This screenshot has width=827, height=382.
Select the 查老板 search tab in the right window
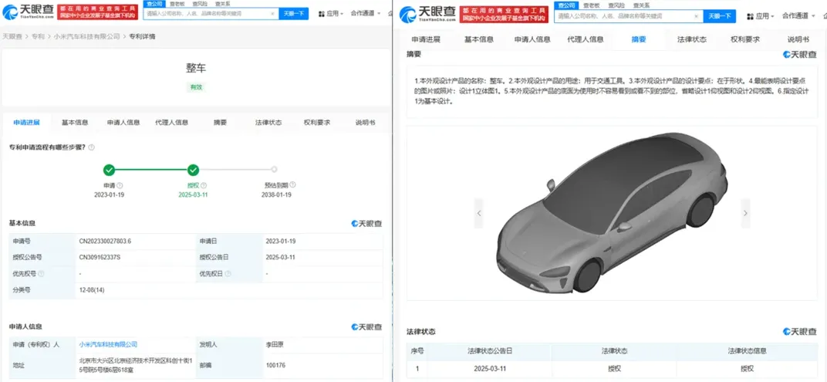[590, 5]
